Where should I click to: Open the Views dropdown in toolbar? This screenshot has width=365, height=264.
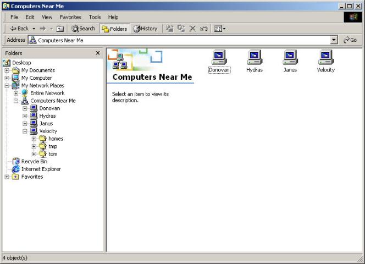(220, 29)
